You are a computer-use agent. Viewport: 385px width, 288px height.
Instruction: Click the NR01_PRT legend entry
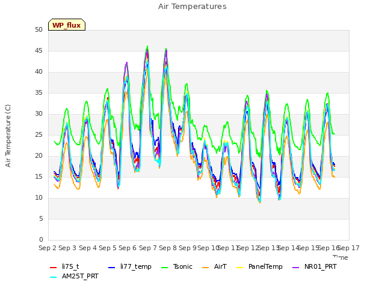point(314,266)
